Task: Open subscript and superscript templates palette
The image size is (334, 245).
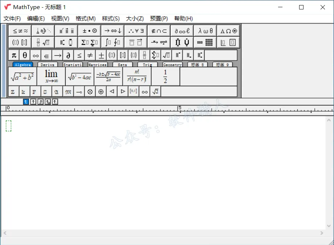Action: [x=66, y=42]
